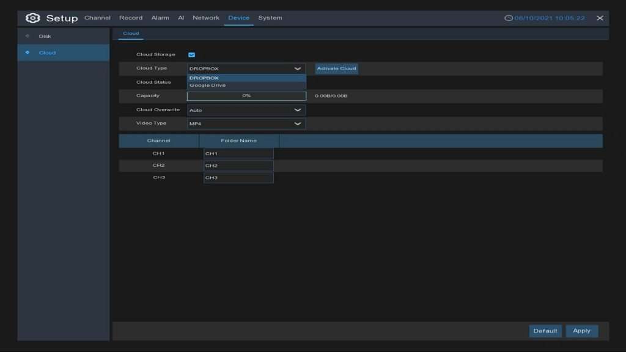Go to the AI tab

(181, 18)
